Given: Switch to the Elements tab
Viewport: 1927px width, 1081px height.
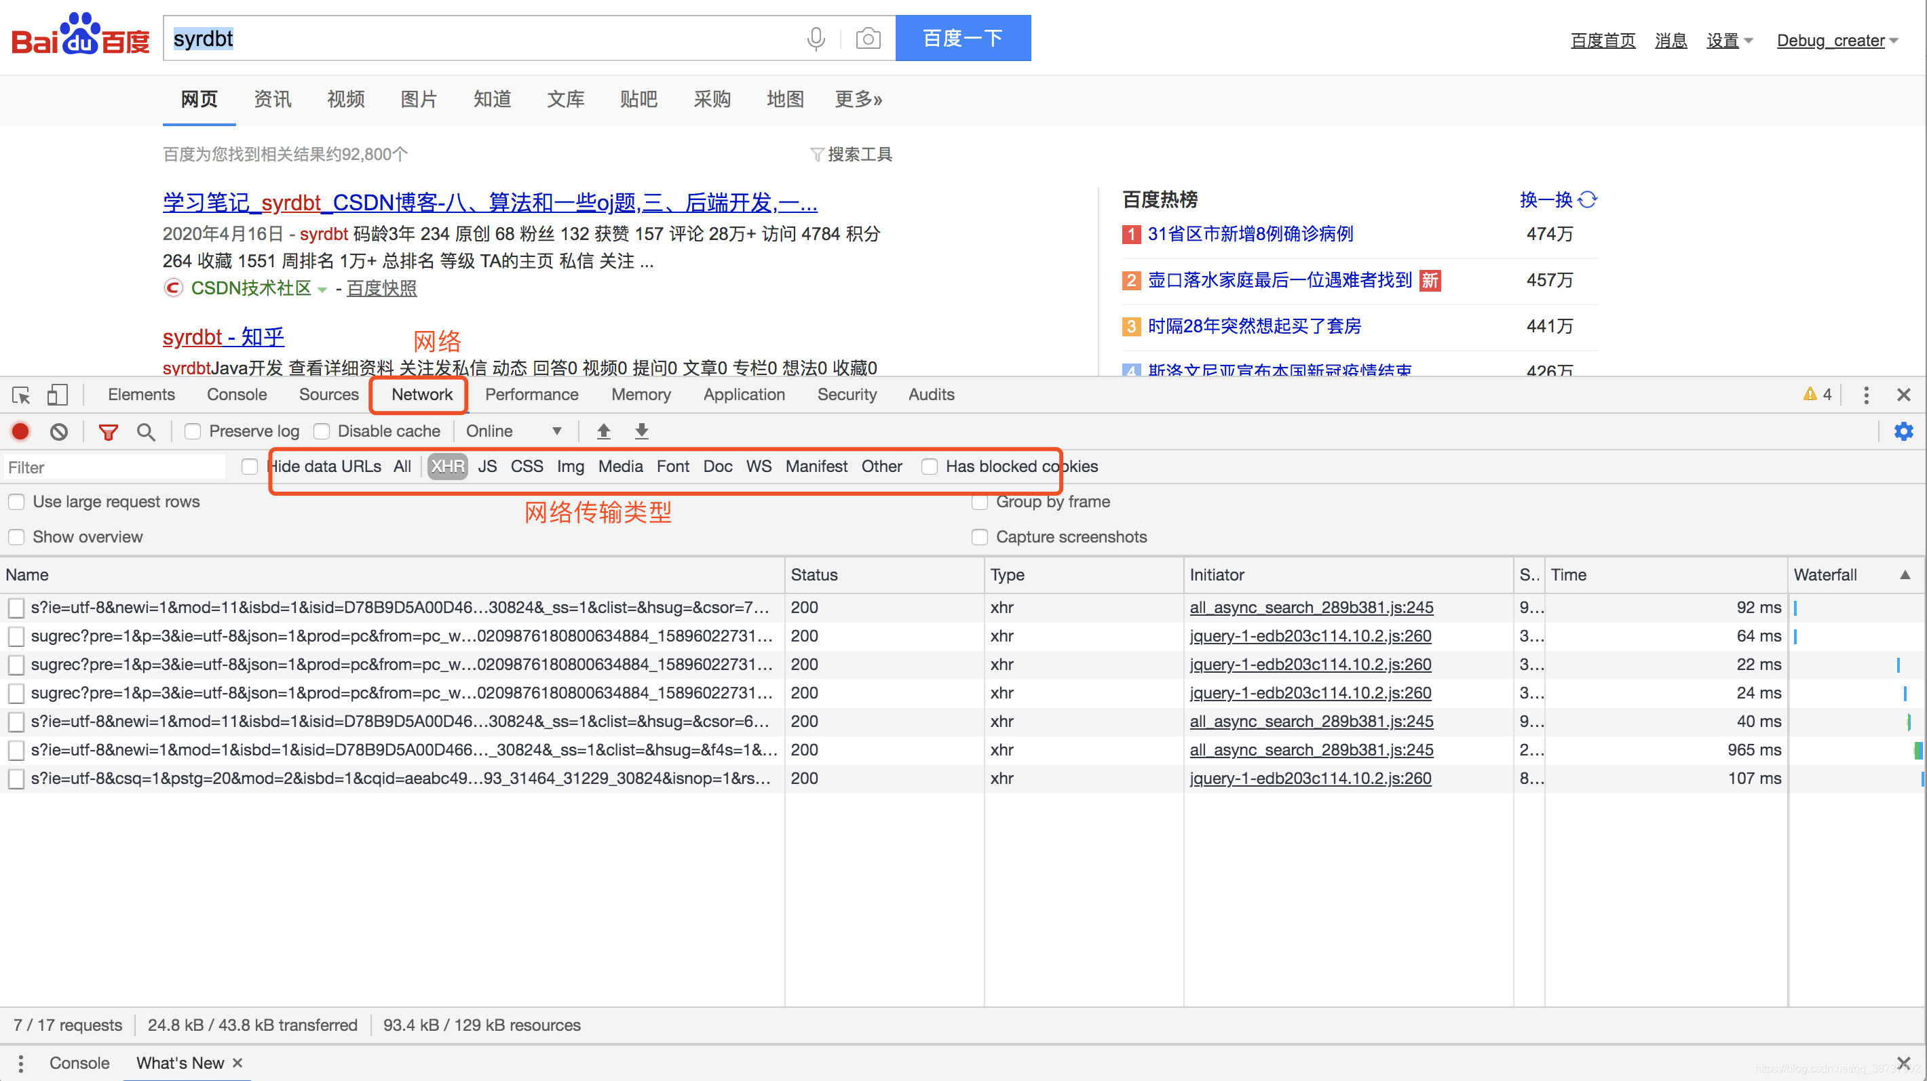Looking at the screenshot, I should [139, 394].
